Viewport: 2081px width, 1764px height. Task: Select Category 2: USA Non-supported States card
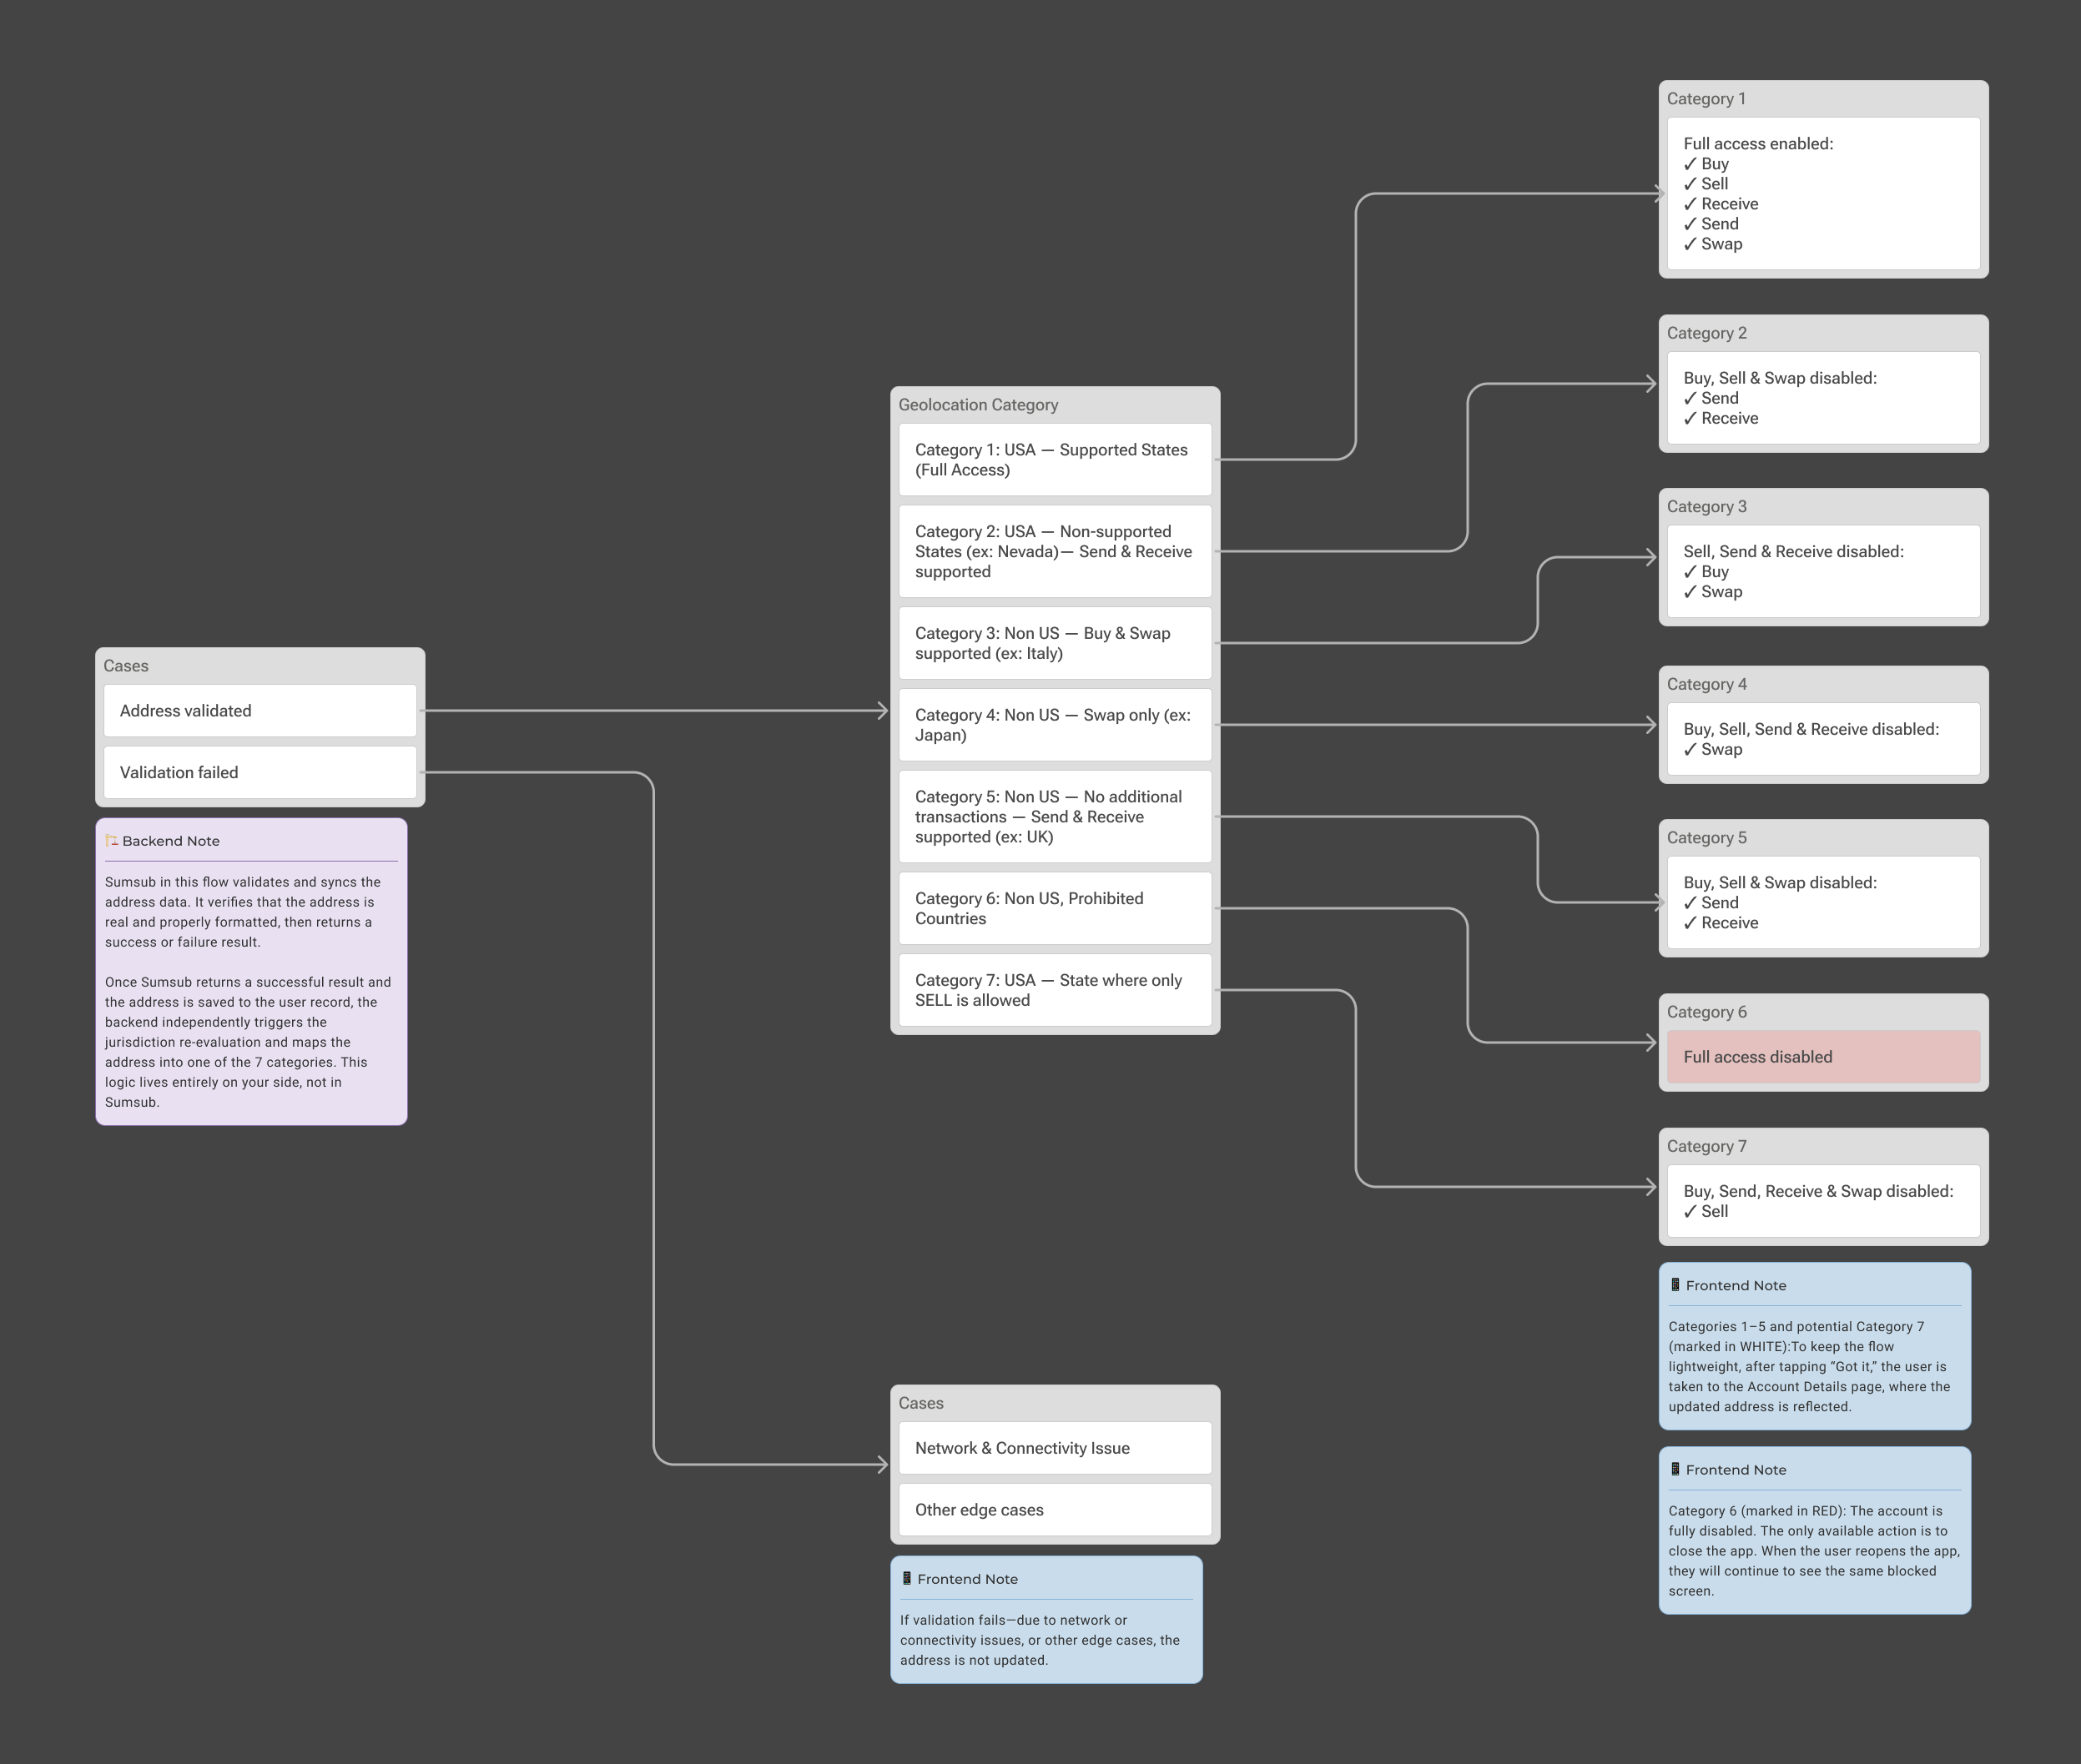click(x=1056, y=551)
